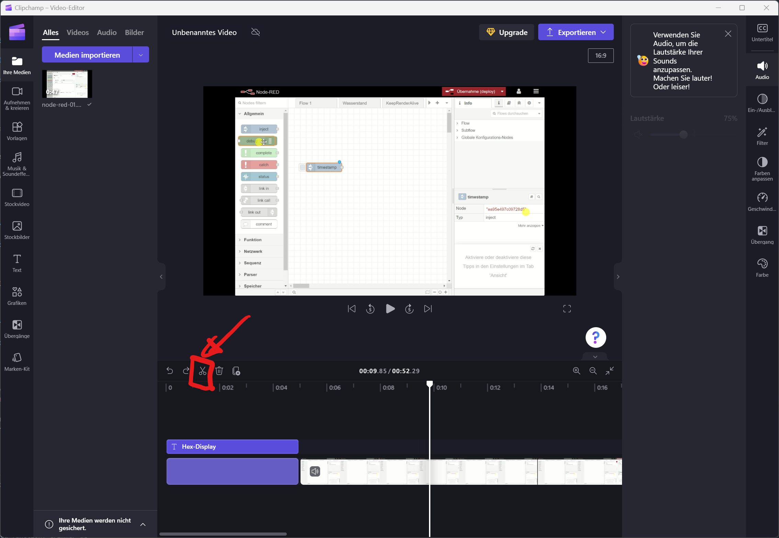Viewport: 779px width, 538px height.
Task: Select the purple background clip
Action: coord(232,471)
